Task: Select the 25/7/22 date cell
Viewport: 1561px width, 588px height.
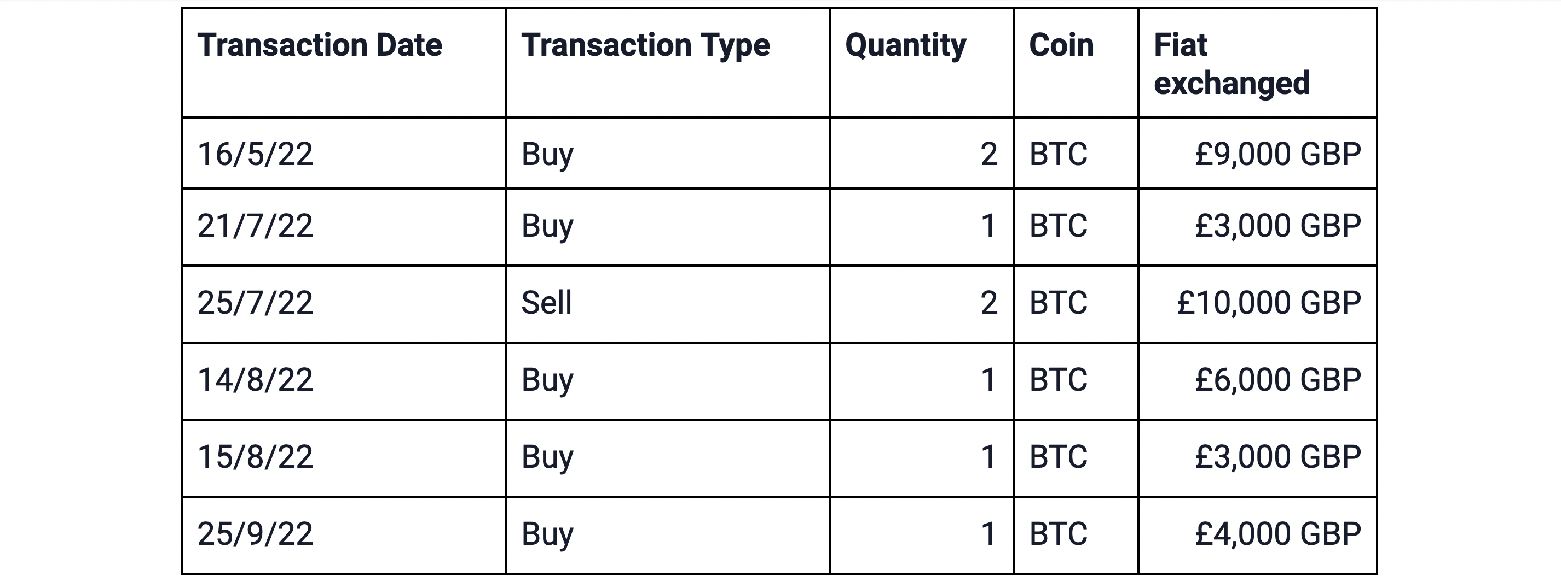Action: (x=255, y=302)
